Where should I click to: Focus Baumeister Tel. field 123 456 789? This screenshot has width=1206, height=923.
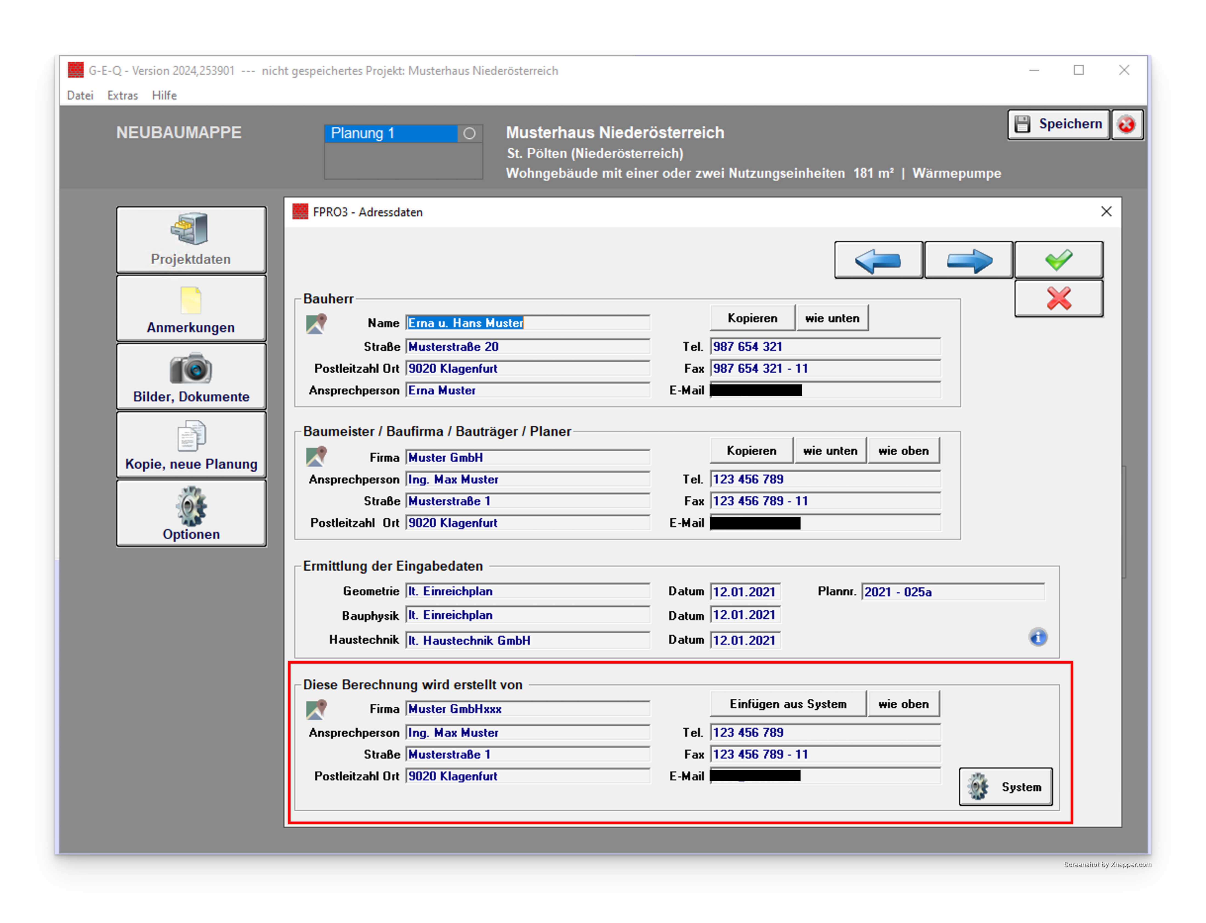(825, 479)
